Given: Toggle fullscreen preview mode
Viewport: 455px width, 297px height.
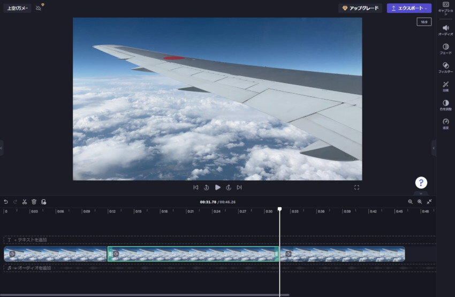Looking at the screenshot, I should point(357,187).
